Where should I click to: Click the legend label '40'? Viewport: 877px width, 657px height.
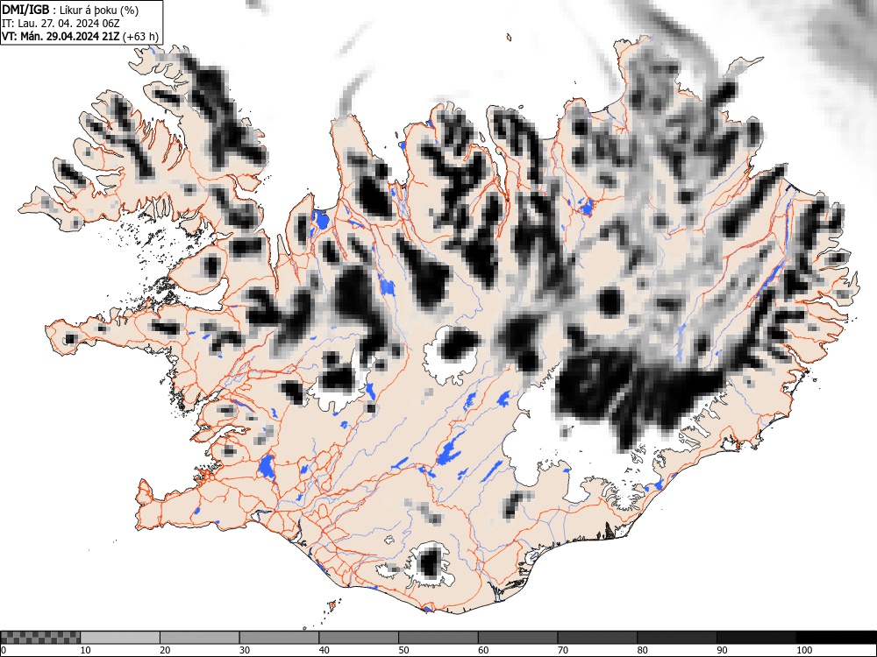[324, 650]
